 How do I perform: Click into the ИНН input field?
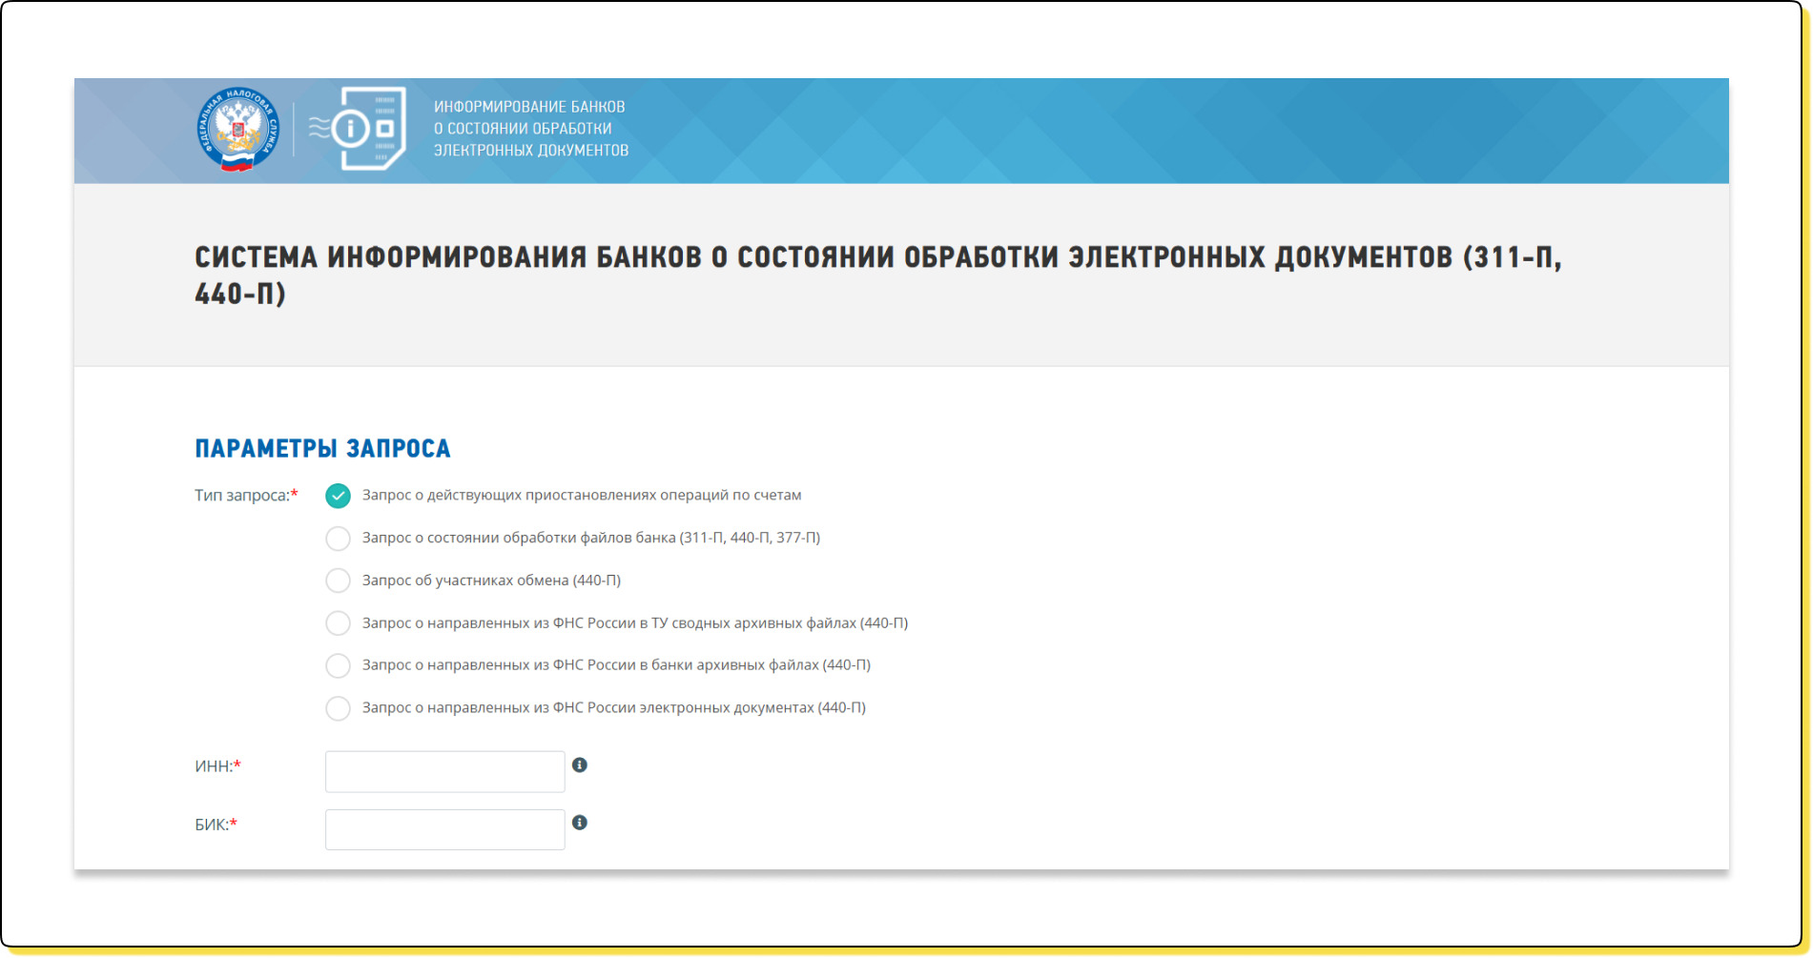pyautogui.click(x=444, y=771)
